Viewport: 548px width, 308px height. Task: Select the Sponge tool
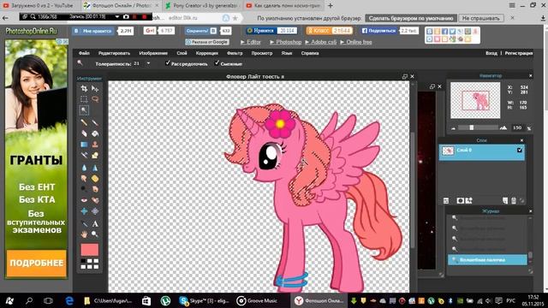click(95, 179)
